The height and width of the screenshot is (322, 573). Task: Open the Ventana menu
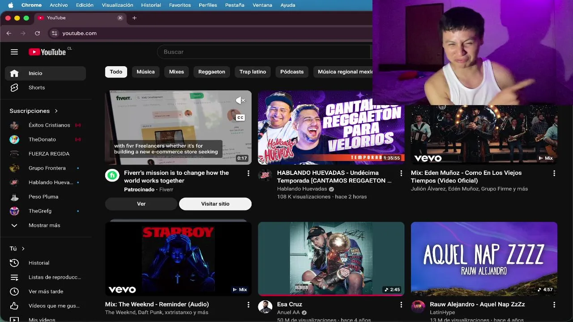[262, 5]
